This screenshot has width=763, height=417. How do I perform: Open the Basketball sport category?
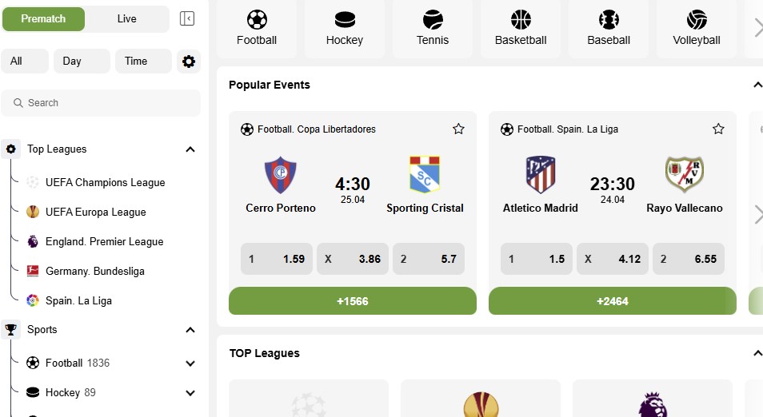(x=521, y=28)
